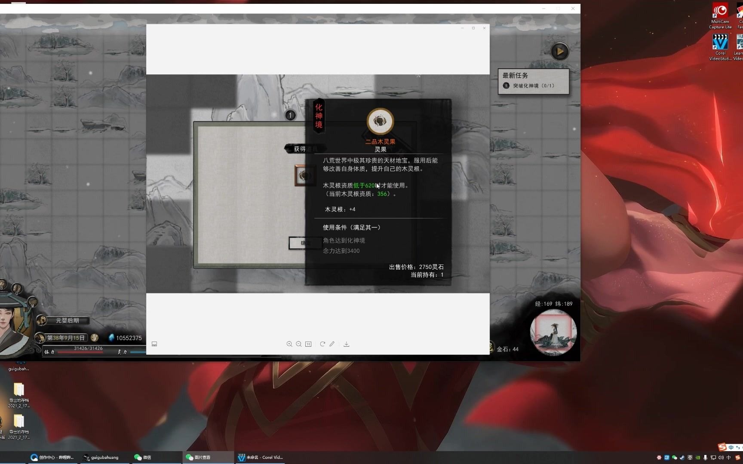Open MultiCam Capture Lite desktop shortcut
Viewport: 743px width, 464px height.
pyautogui.click(x=720, y=16)
